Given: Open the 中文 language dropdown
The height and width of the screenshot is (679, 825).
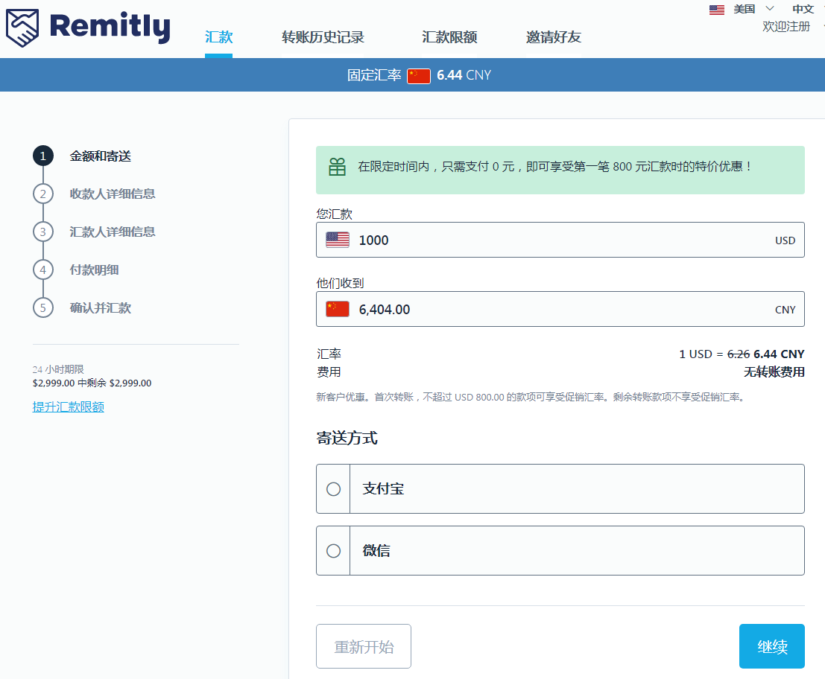Looking at the screenshot, I should (804, 9).
